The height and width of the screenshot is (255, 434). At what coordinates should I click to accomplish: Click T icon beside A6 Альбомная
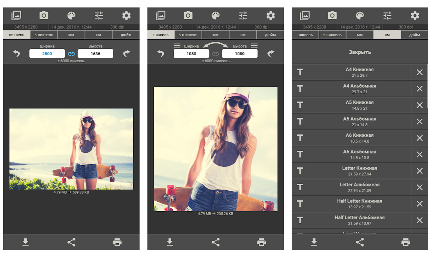point(300,154)
